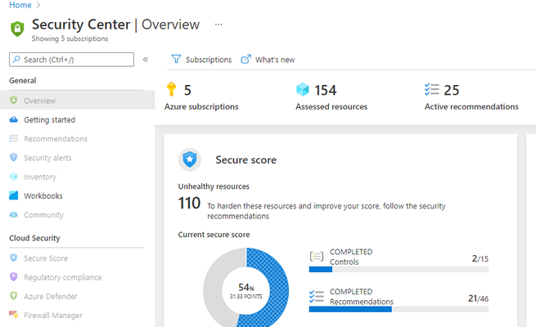Click the Completed Controls progress bar

coord(399,269)
